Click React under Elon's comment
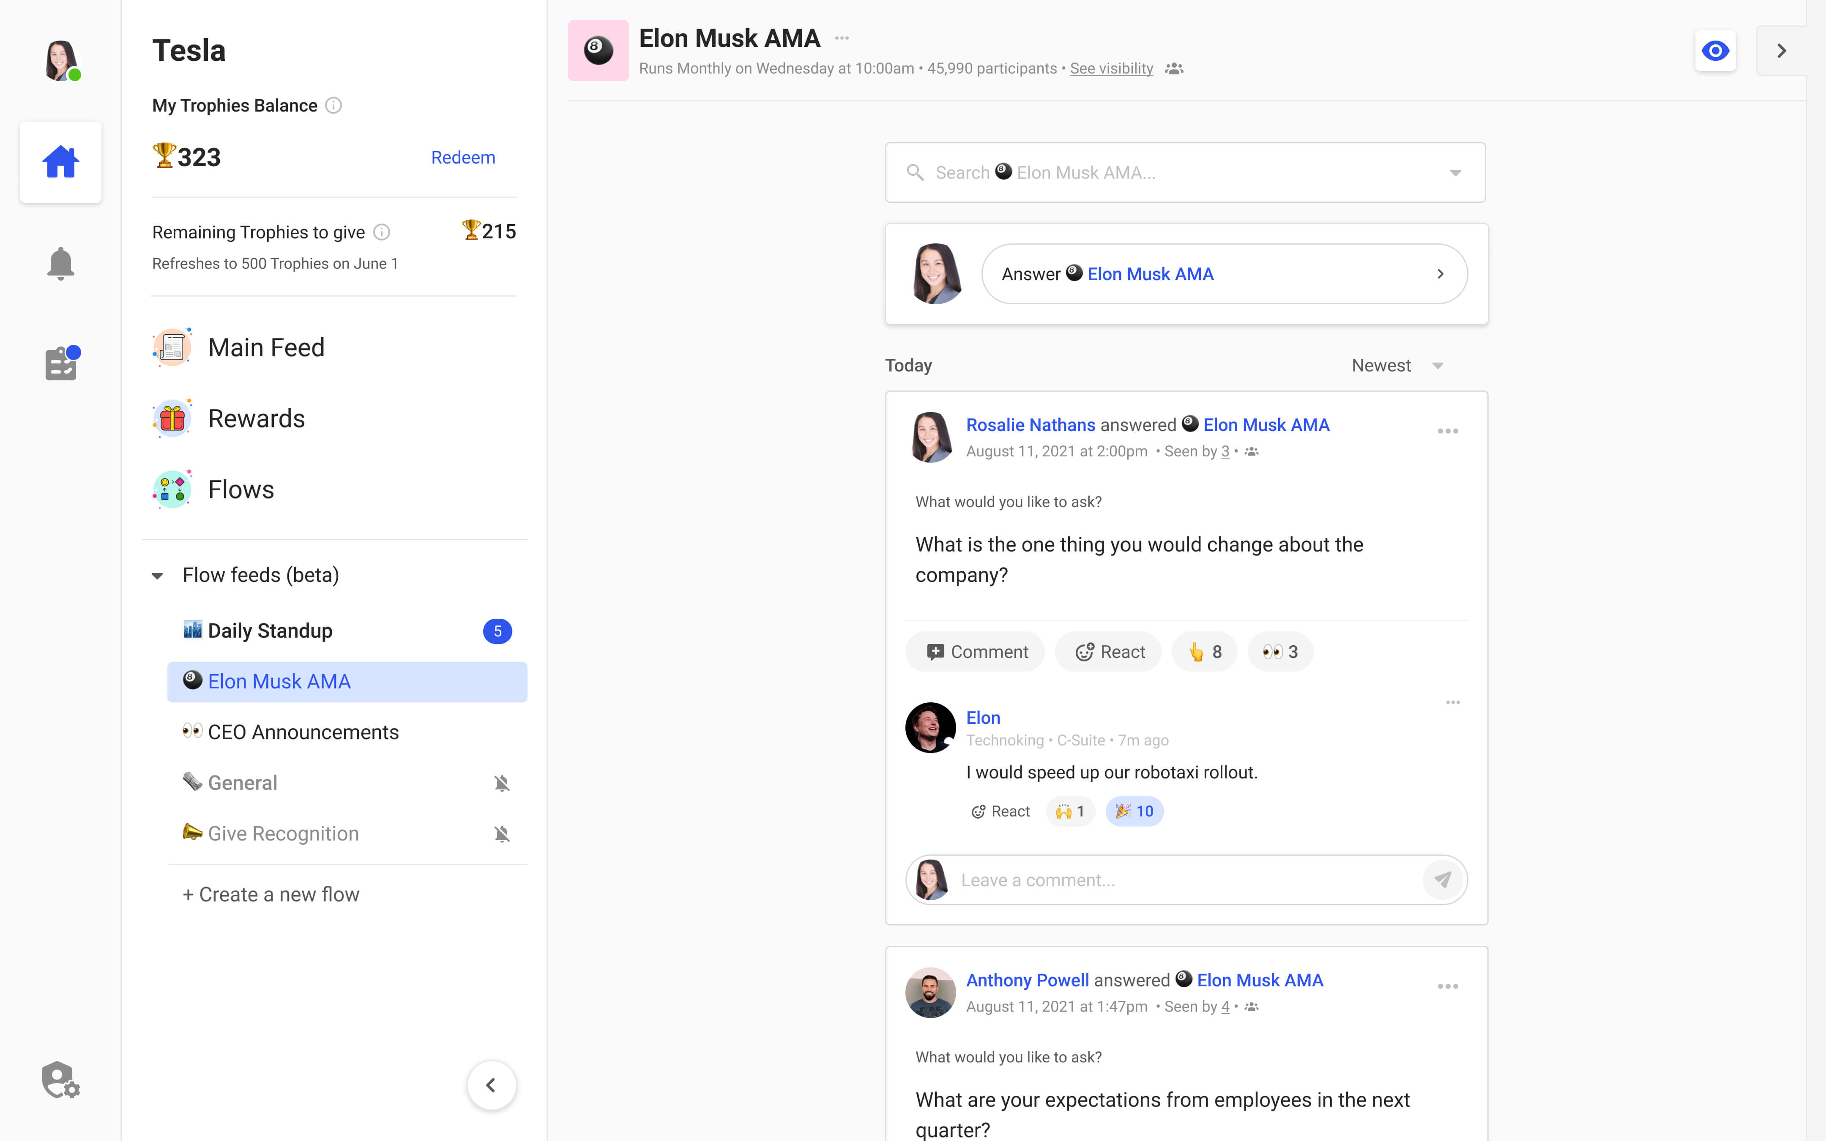1826x1141 pixels. pyautogui.click(x=1000, y=811)
